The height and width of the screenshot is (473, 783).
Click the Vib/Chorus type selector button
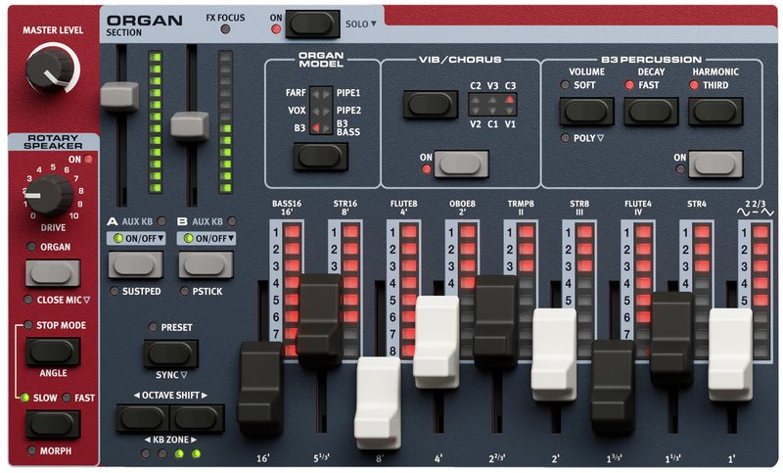pyautogui.click(x=431, y=105)
